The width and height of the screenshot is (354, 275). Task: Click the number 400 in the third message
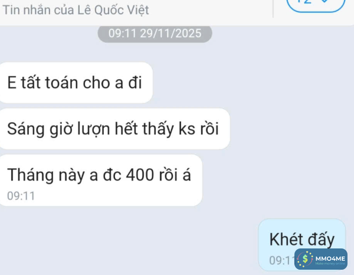(140, 175)
